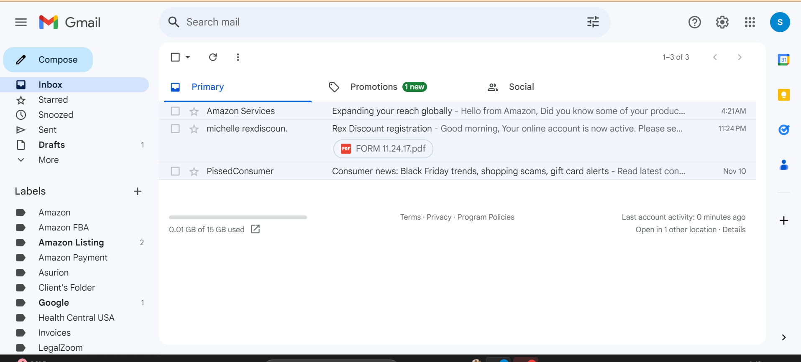This screenshot has height=362, width=801.
Task: Click the storage usage bar
Action: coord(238,217)
